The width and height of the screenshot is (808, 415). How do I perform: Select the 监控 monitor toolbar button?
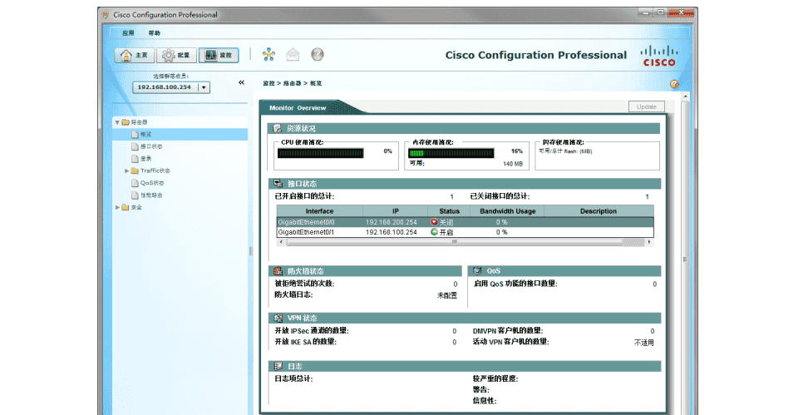(x=219, y=55)
